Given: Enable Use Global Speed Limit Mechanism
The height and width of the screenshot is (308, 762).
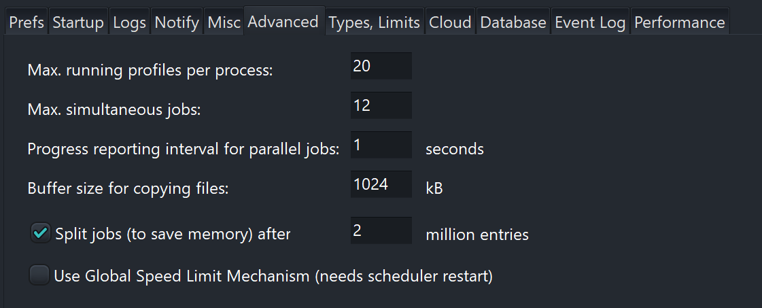Looking at the screenshot, I should pyautogui.click(x=40, y=275).
